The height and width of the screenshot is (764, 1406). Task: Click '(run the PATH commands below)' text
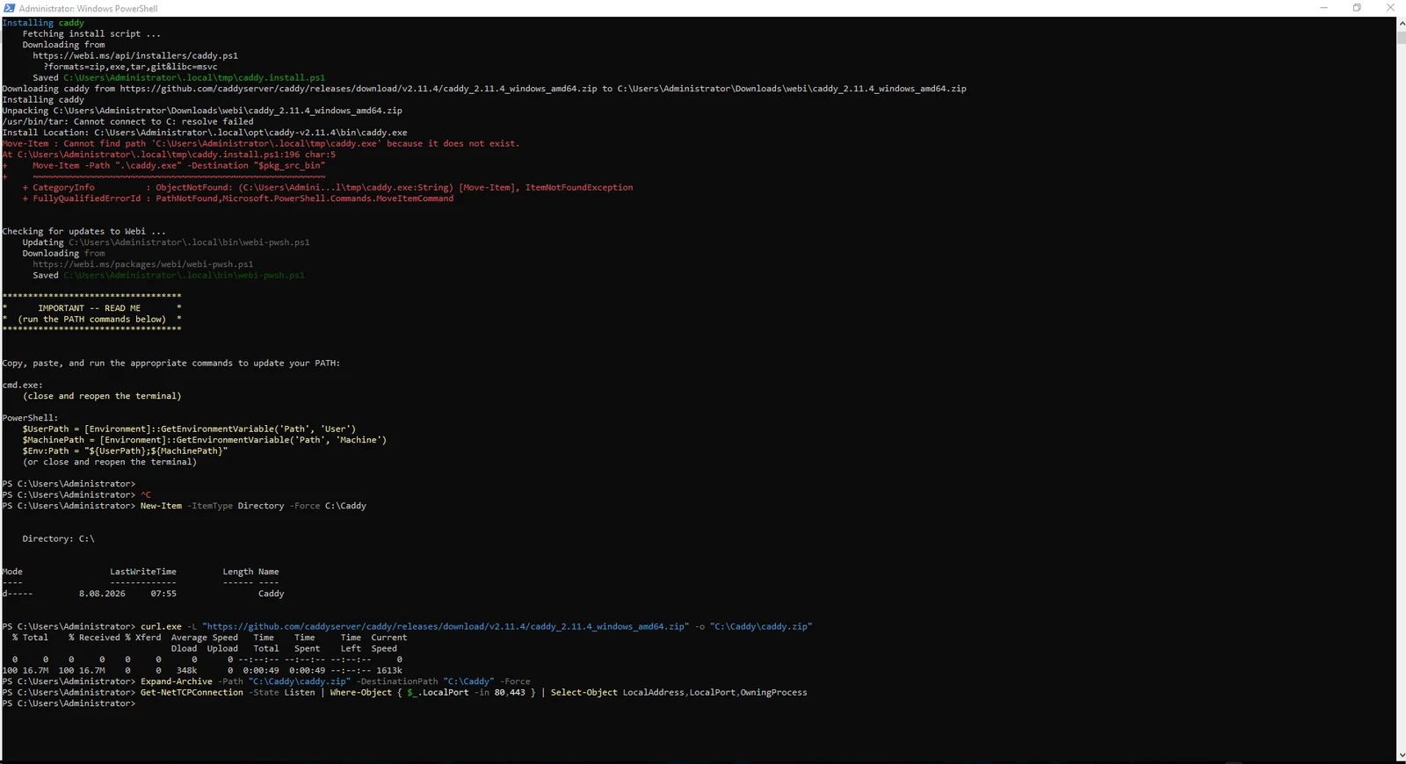tap(91, 320)
